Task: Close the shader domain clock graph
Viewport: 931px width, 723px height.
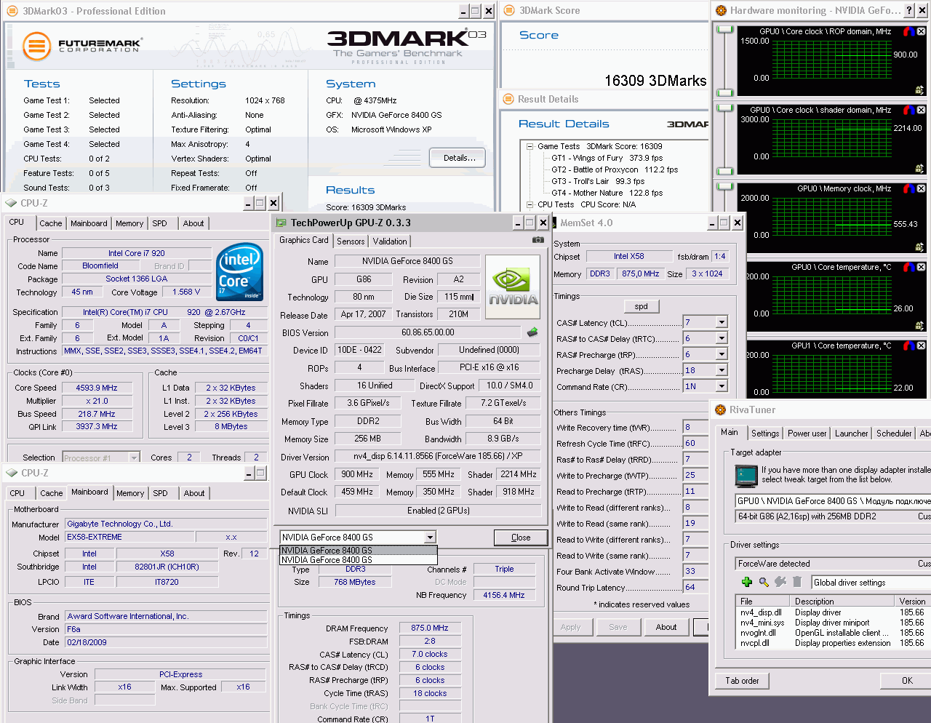Action: [921, 110]
